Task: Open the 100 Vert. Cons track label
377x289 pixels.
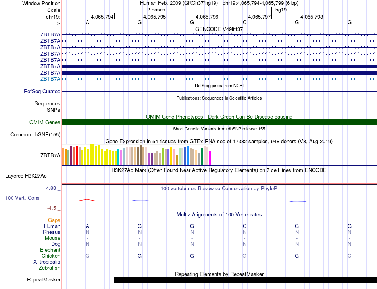Action: (22, 198)
